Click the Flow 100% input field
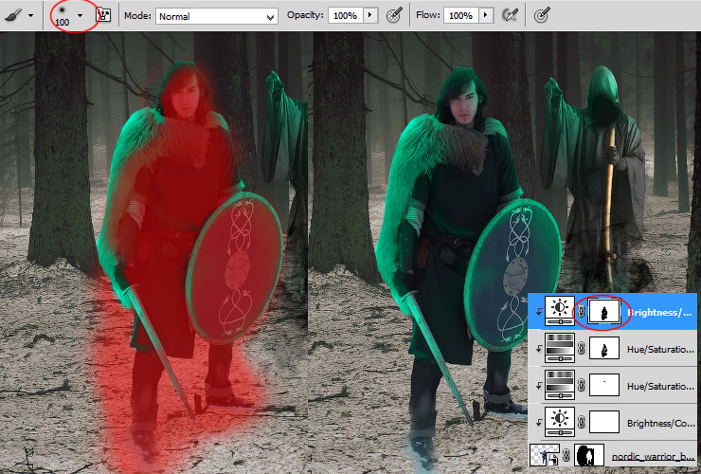This screenshot has width=701, height=474. tap(461, 15)
